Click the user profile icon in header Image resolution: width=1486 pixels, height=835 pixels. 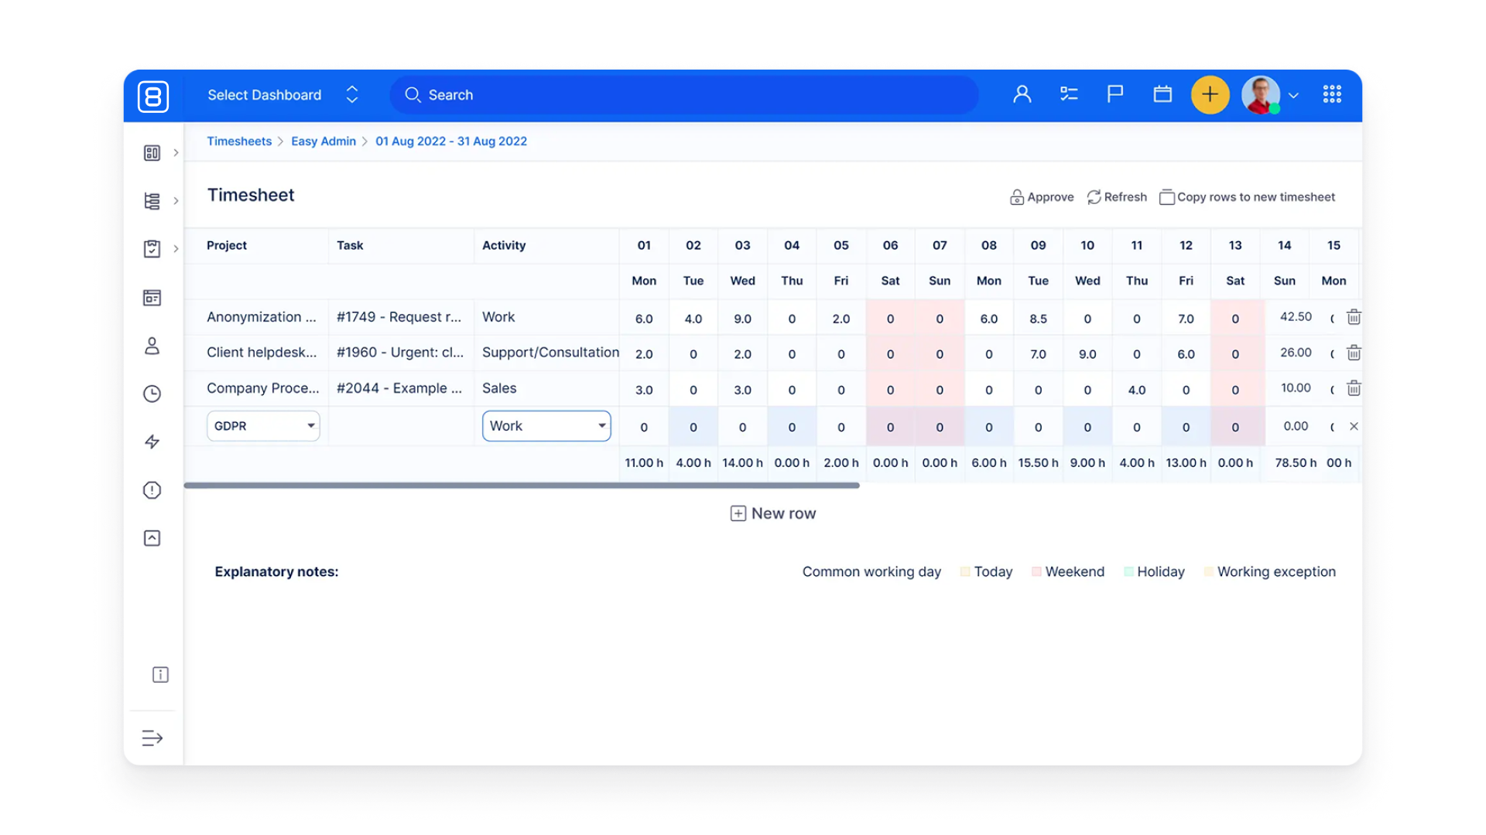1022,94
